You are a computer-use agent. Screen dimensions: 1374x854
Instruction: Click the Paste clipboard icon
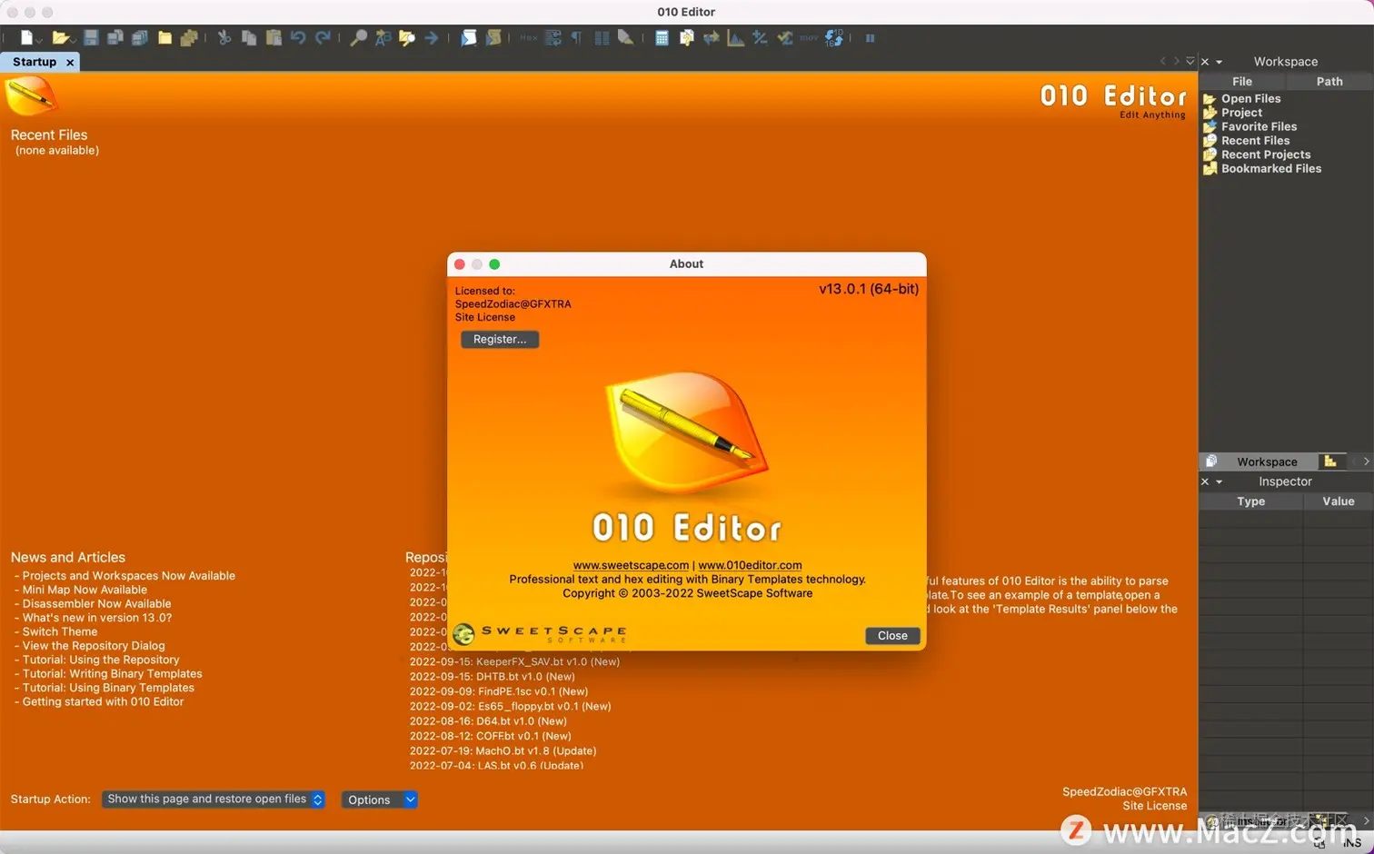click(274, 38)
